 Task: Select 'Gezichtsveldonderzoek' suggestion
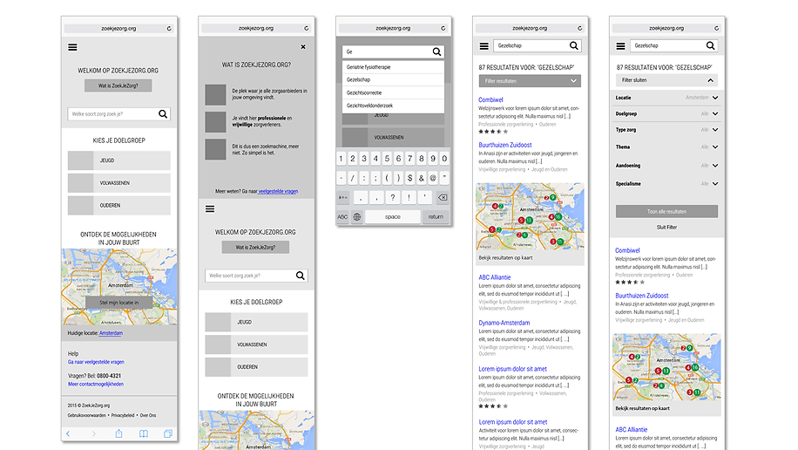[393, 106]
